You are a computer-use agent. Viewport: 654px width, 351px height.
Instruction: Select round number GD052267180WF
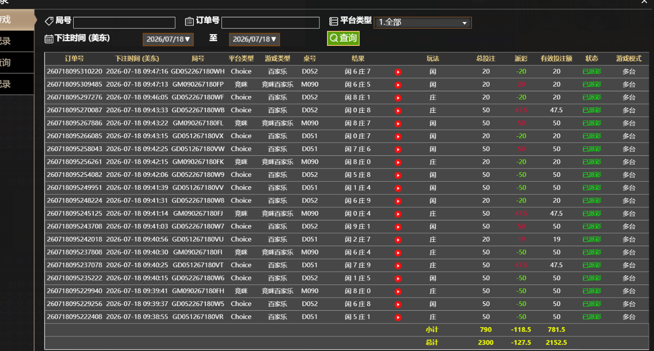coord(198,97)
